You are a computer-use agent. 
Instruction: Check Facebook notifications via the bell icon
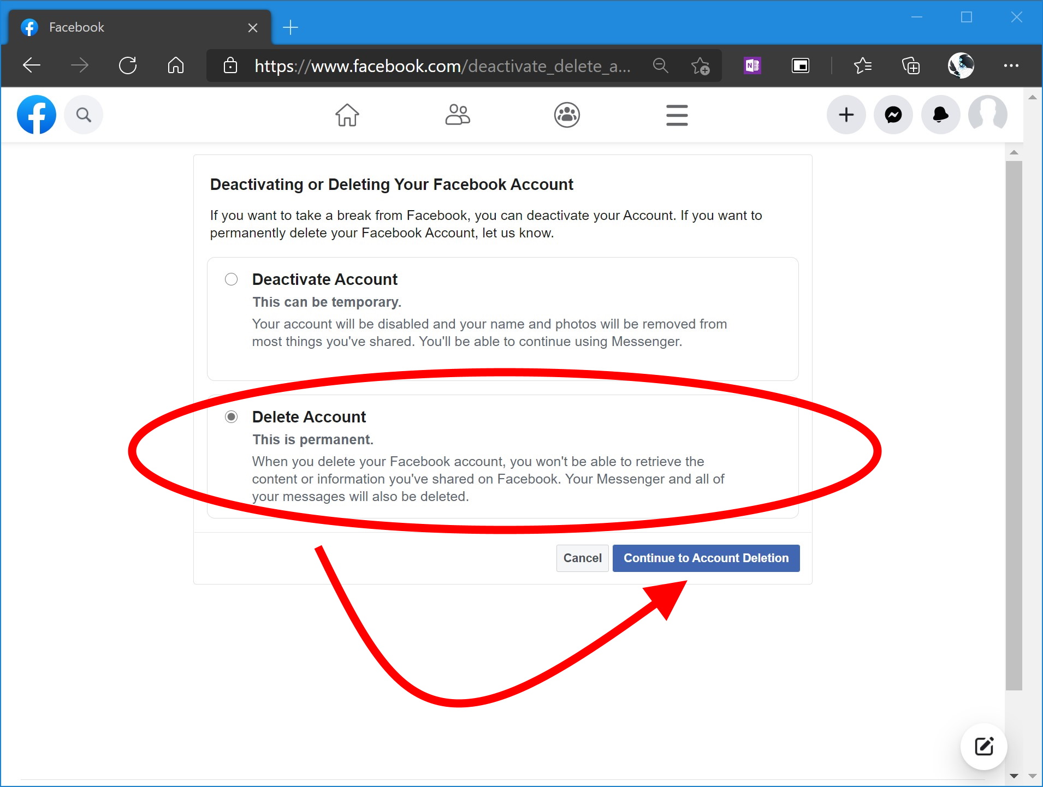point(940,115)
